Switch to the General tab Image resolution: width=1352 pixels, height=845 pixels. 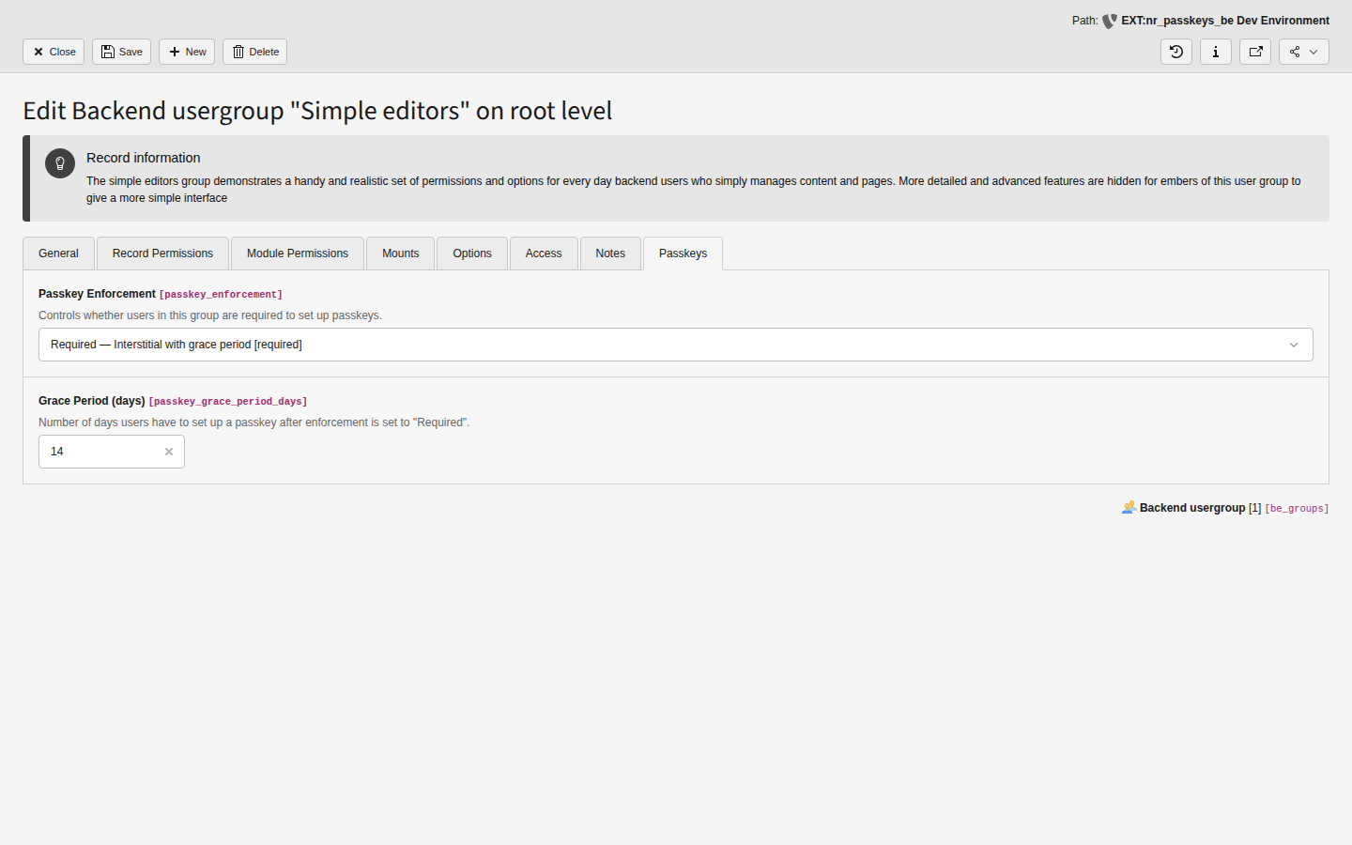[58, 253]
